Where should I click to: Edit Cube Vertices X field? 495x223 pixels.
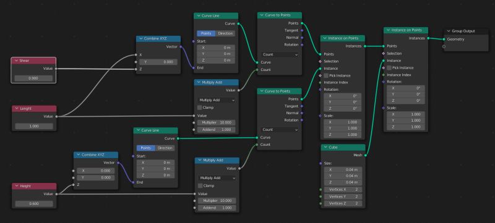click(x=343, y=190)
